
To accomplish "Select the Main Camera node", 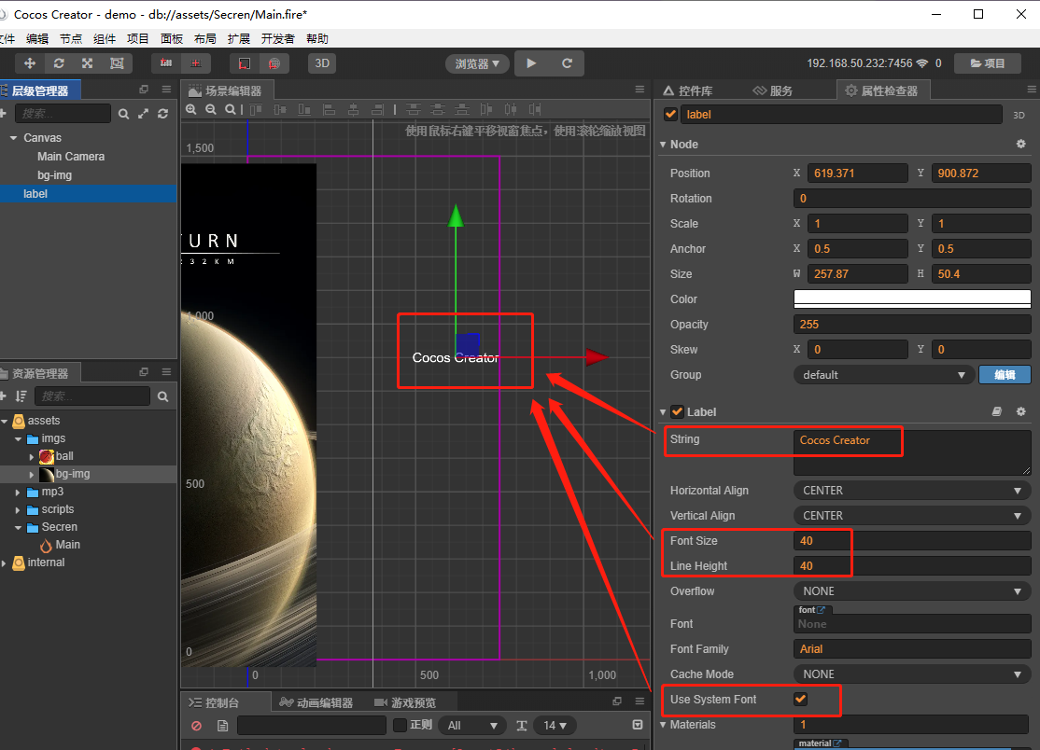I will [x=71, y=157].
